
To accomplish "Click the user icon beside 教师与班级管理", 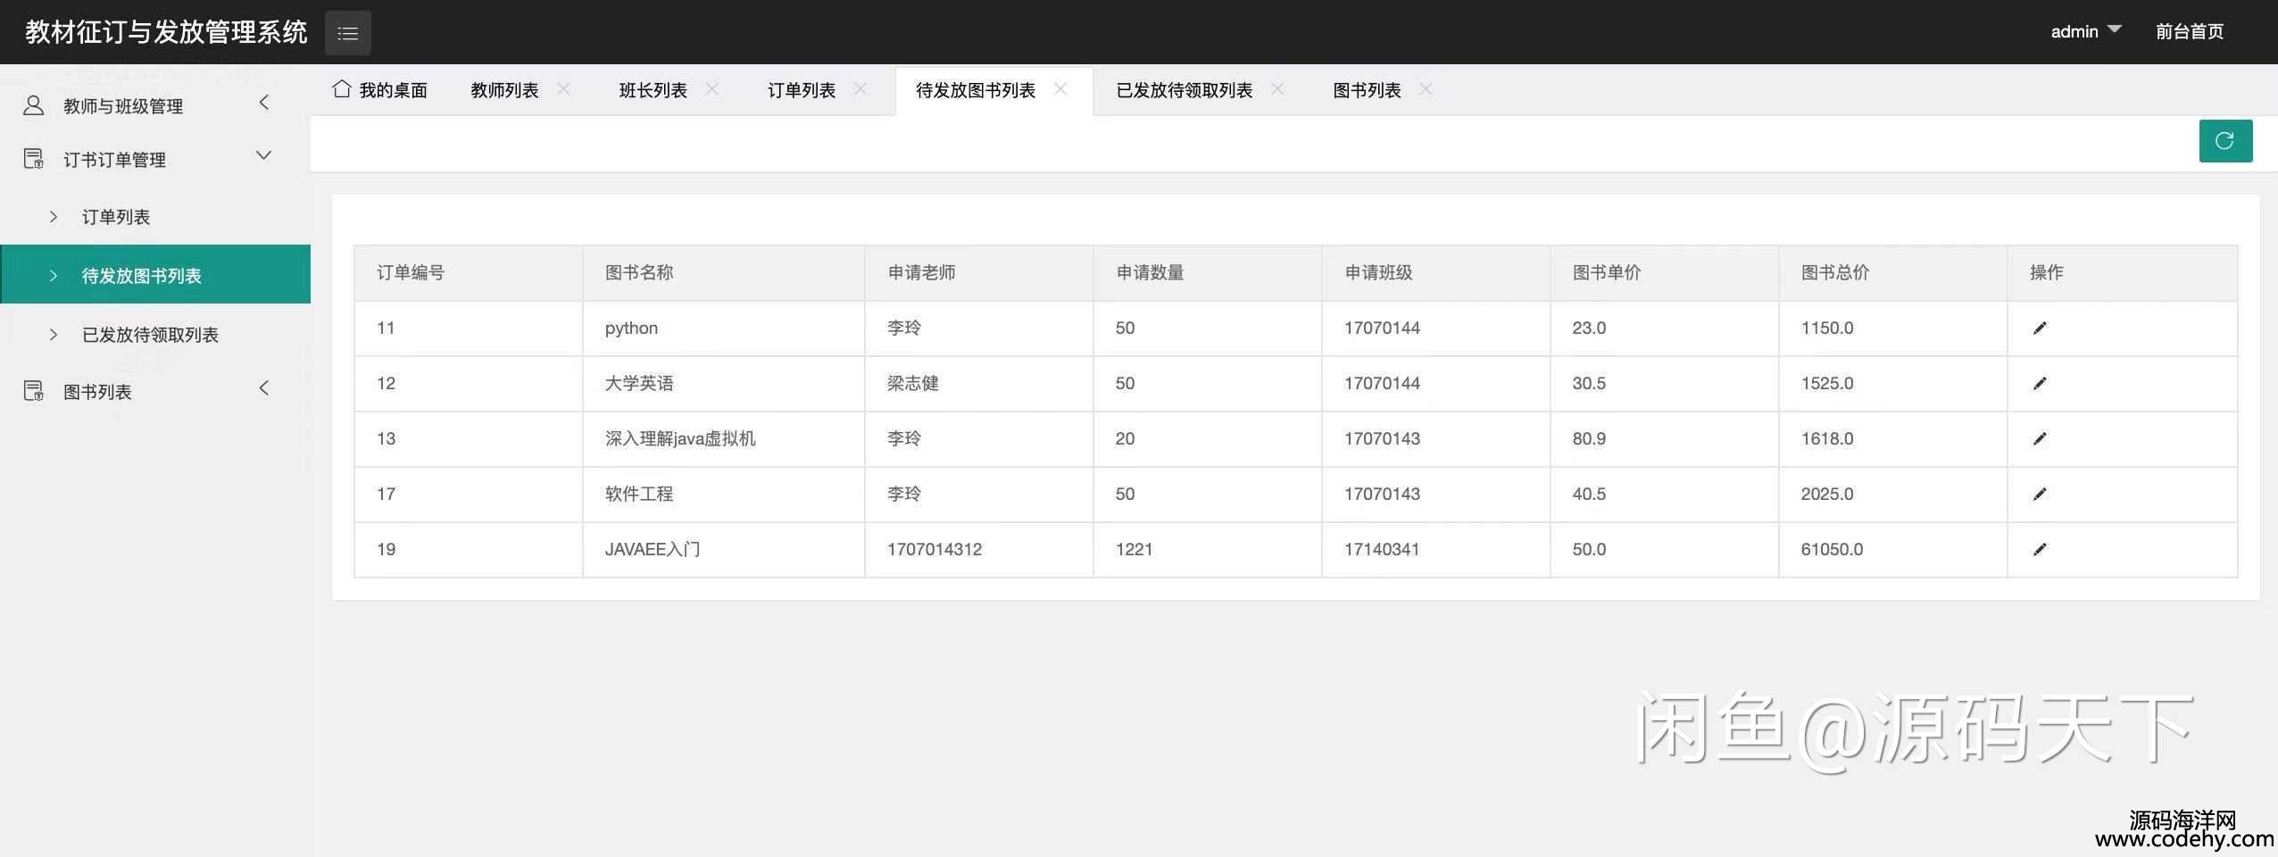I will click(x=34, y=106).
